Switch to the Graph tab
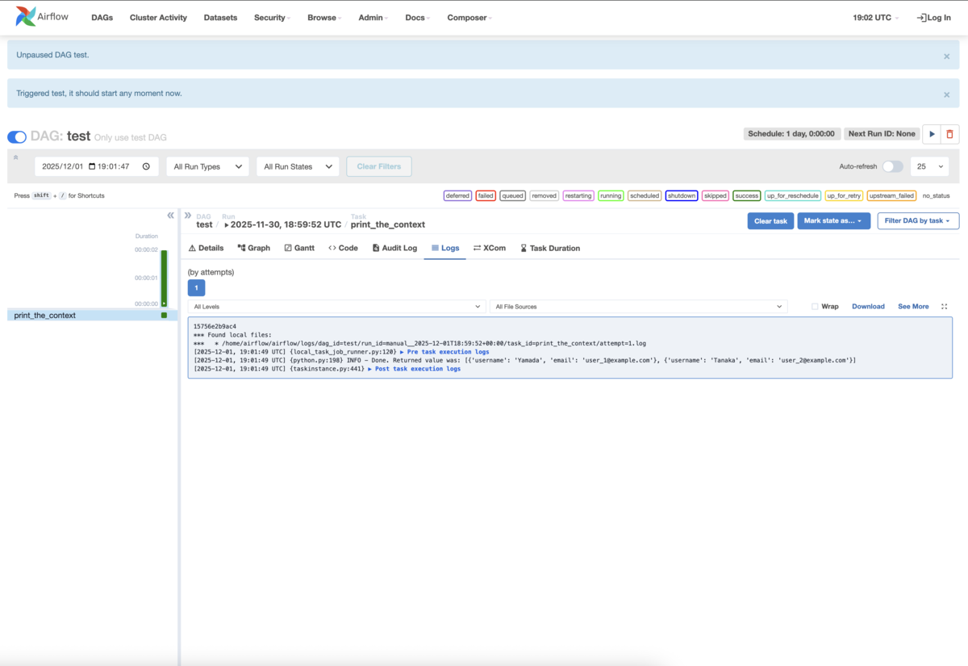Image resolution: width=968 pixels, height=666 pixels. point(254,248)
